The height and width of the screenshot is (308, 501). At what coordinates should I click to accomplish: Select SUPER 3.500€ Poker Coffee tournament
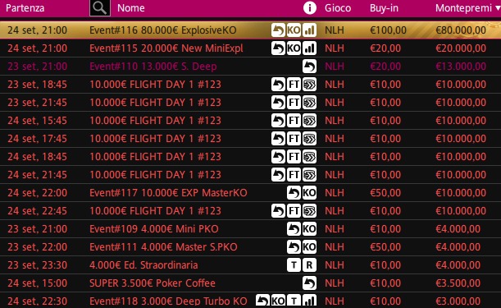(251, 283)
